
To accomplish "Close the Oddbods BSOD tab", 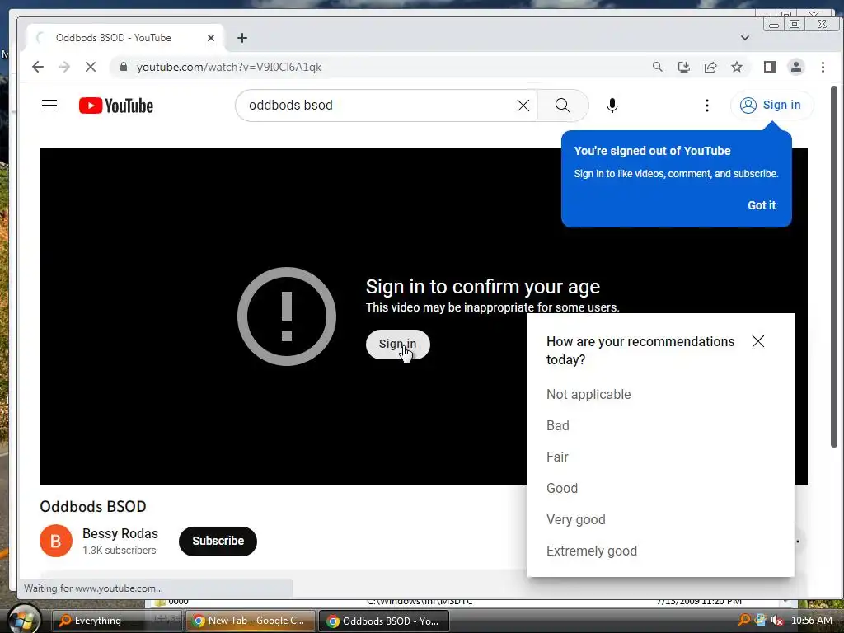I will (x=211, y=38).
